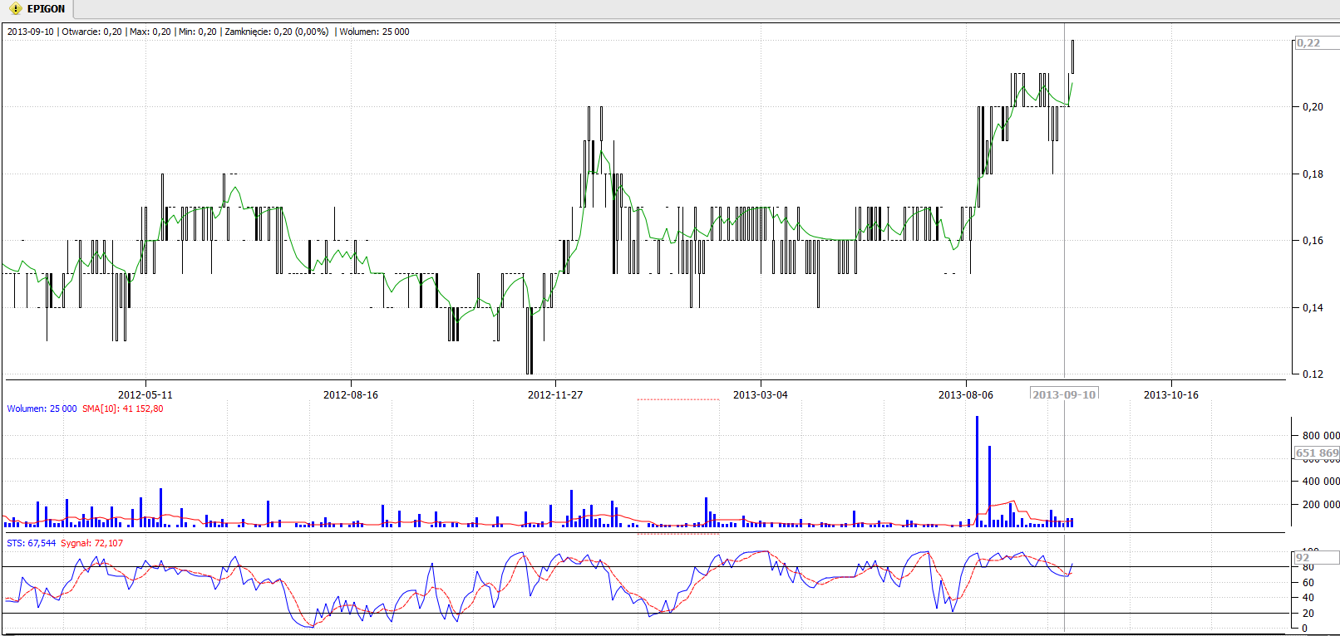
Task: Click the 2013-09-10 cursor date marker
Action: pyautogui.click(x=1064, y=394)
